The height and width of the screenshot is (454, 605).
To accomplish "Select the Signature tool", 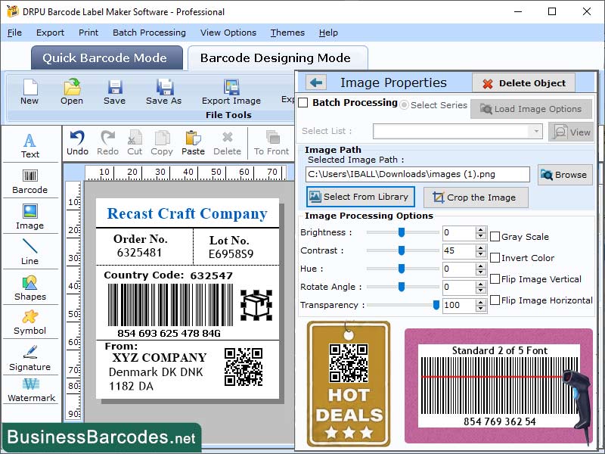I will pyautogui.click(x=30, y=359).
